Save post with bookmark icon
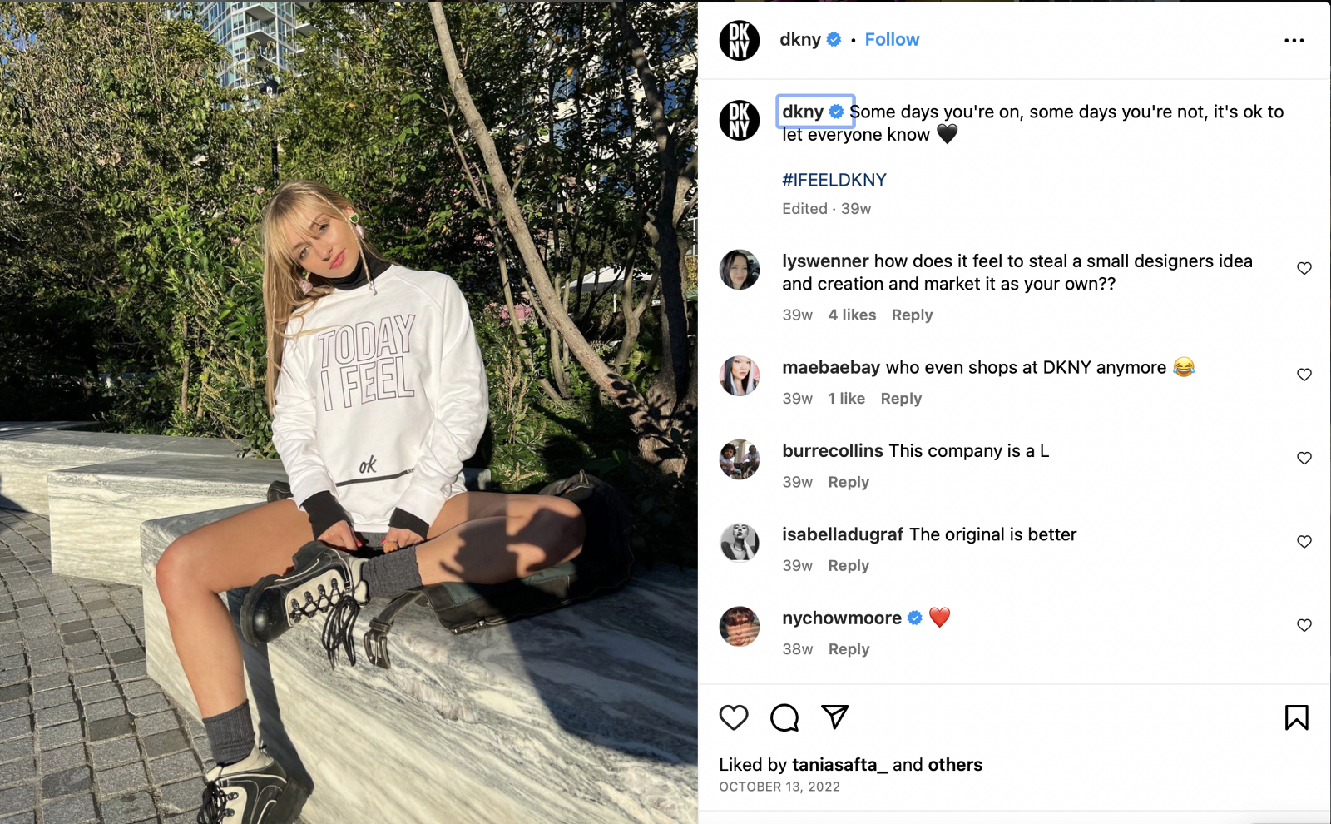The width and height of the screenshot is (1331, 824). tap(1296, 717)
